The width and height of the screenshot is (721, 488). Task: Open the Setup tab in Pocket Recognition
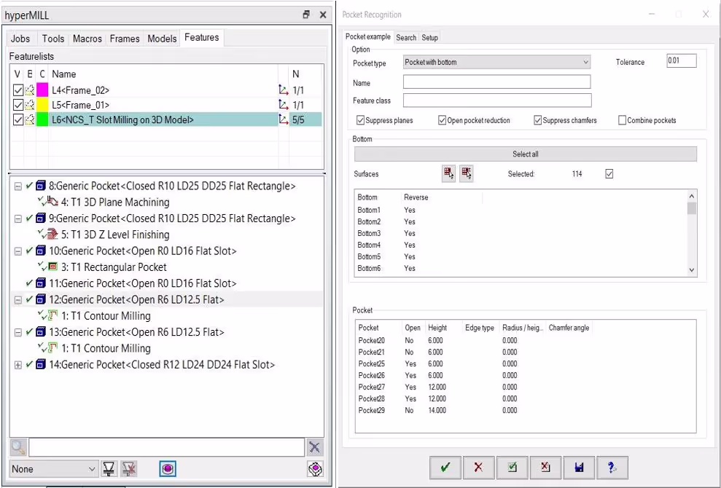click(430, 38)
